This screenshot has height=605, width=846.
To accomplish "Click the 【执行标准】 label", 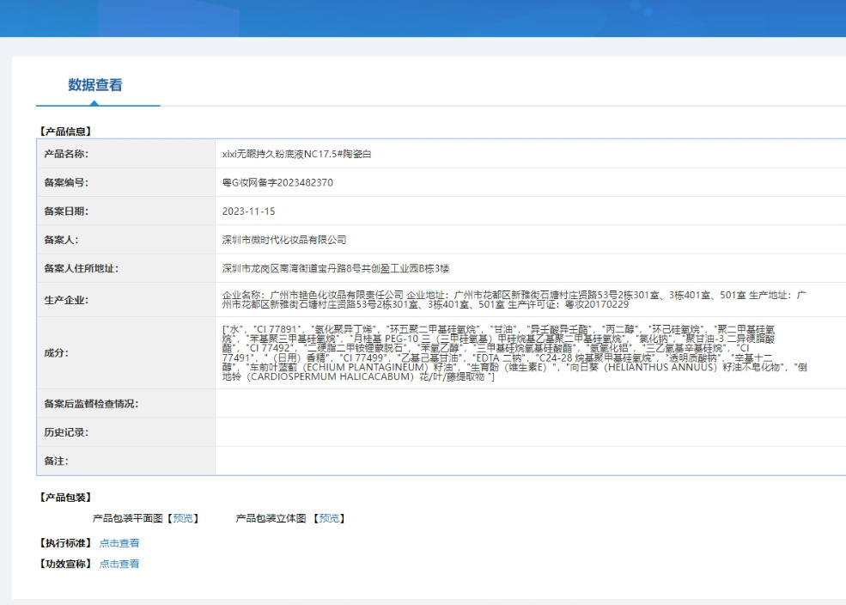I will click(65, 543).
